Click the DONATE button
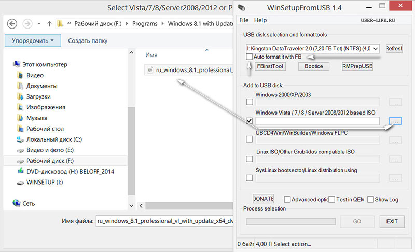415x252 pixels. coord(264,199)
